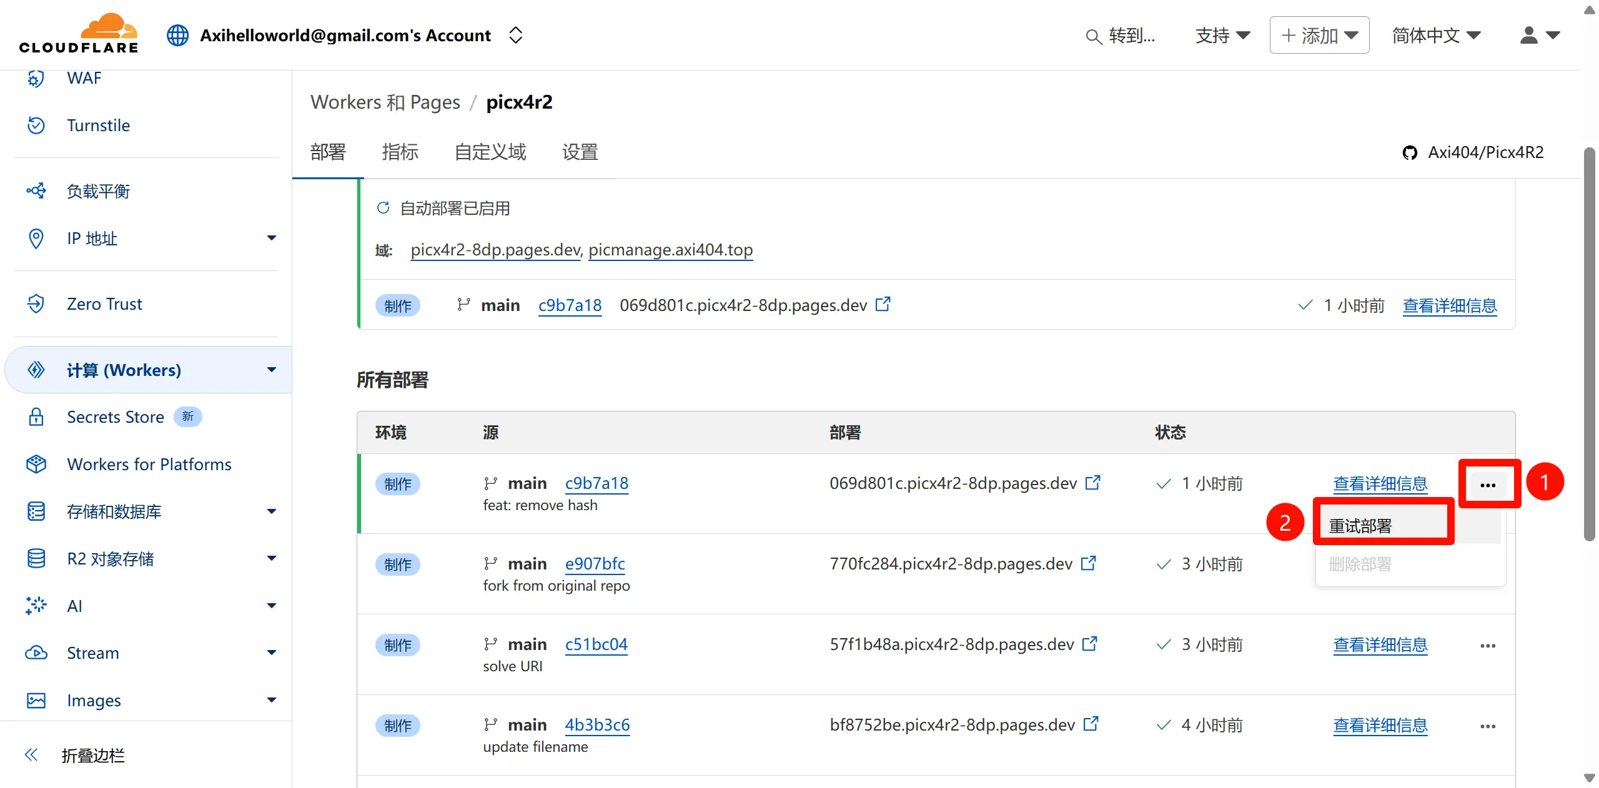
Task: Click the Zero Trust sidebar icon
Action: point(36,304)
